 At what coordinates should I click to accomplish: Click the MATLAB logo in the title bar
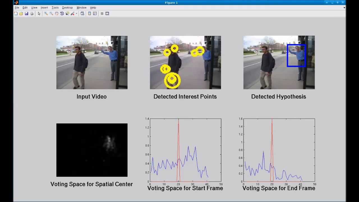(x=16, y=3)
